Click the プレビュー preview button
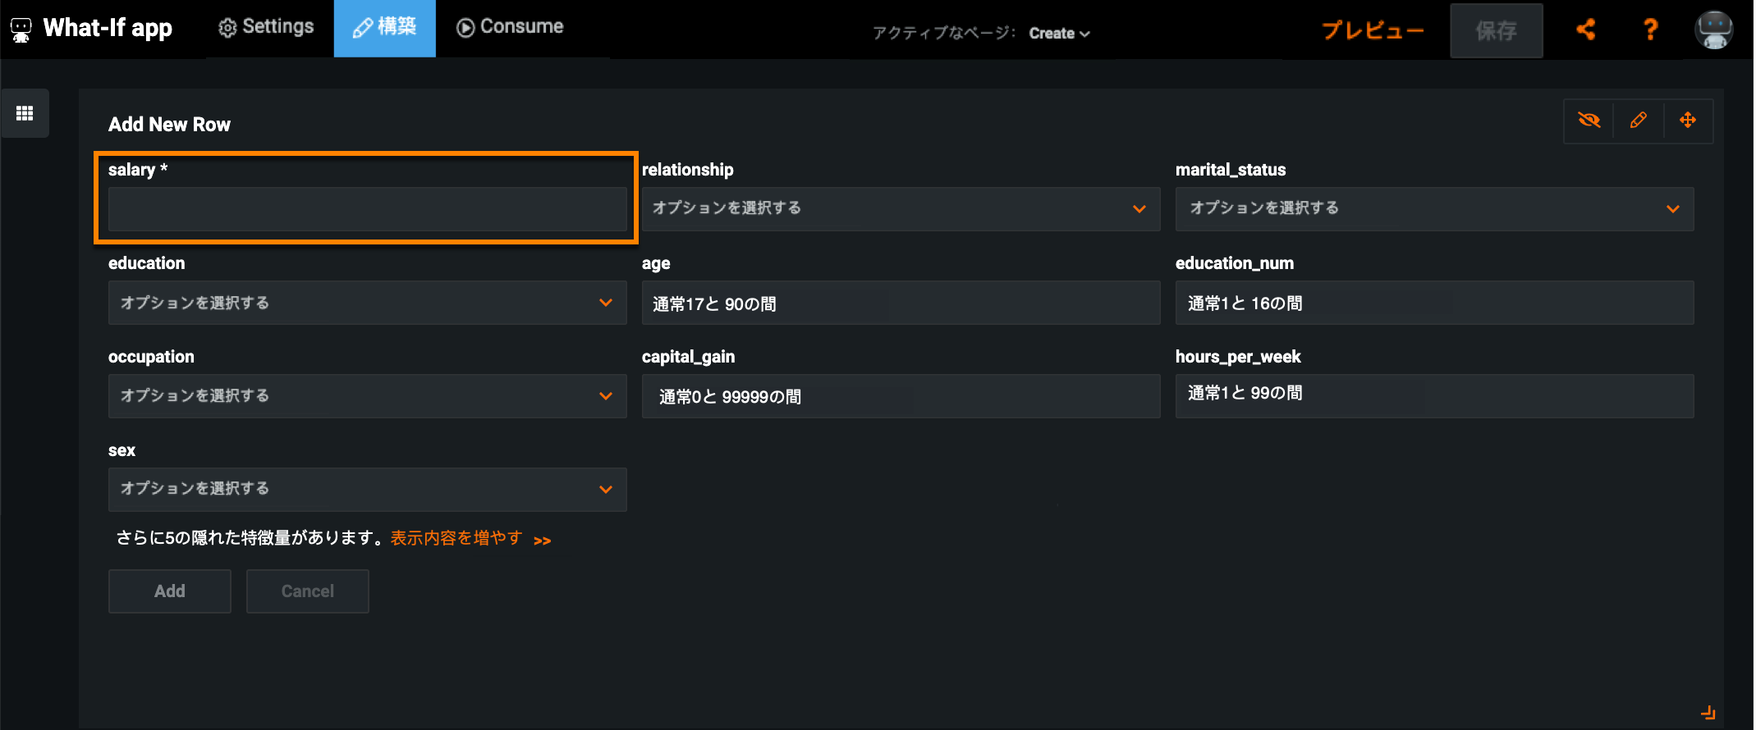The image size is (1756, 730). 1372,30
